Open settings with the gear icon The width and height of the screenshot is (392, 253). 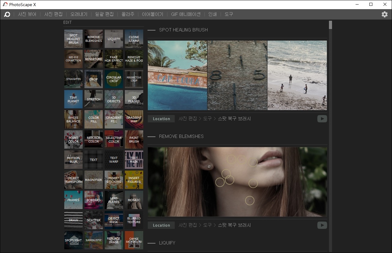pos(385,14)
